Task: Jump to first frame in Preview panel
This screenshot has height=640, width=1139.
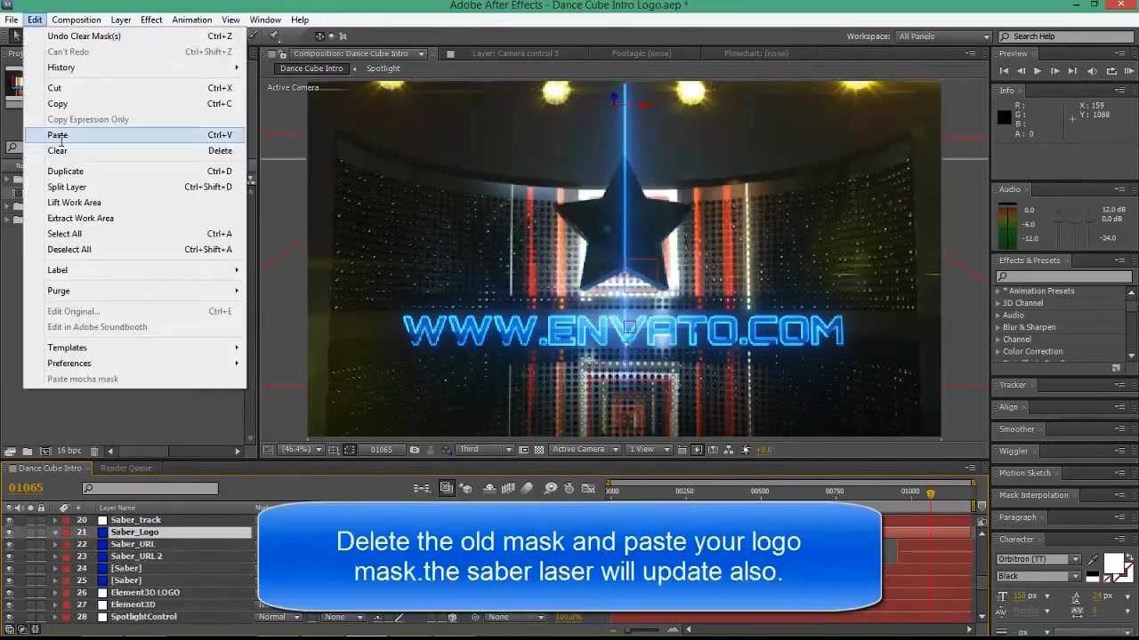Action: pyautogui.click(x=1004, y=71)
